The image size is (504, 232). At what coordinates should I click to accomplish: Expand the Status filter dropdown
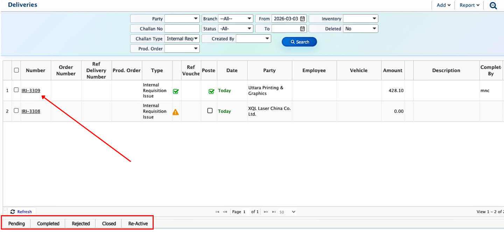pos(235,29)
